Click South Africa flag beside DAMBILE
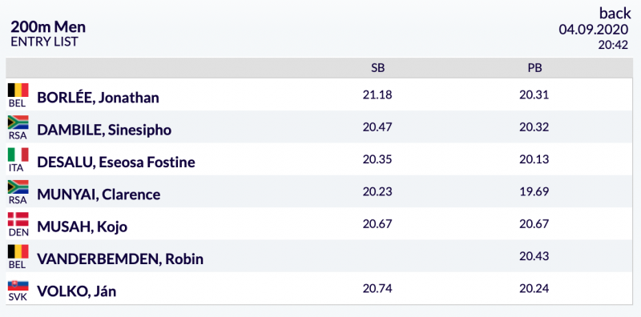 tap(18, 122)
